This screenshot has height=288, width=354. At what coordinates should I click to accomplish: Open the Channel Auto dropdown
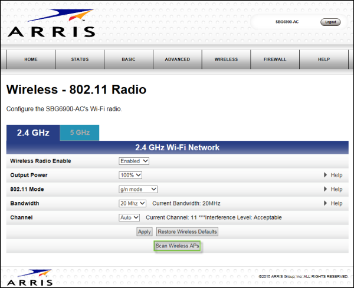click(x=129, y=217)
